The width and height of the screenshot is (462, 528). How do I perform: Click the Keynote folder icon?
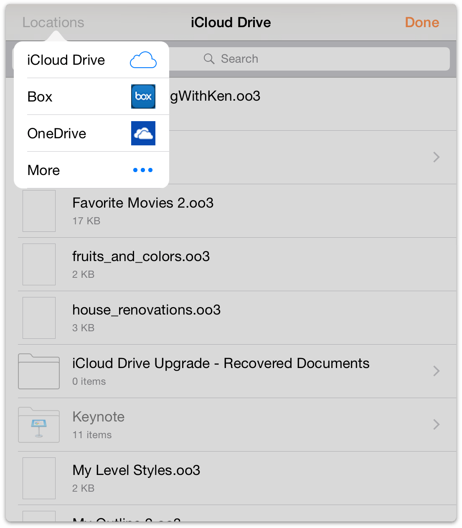(39, 425)
